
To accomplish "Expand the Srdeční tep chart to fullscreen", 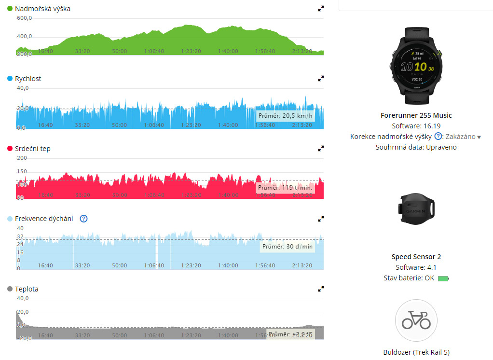I will (x=321, y=149).
